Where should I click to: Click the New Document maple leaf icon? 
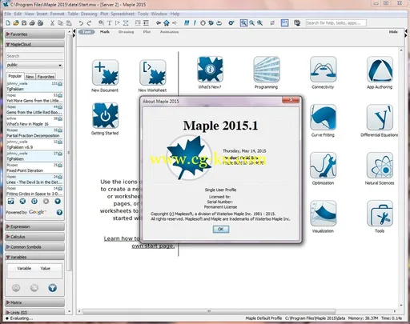coord(105,73)
